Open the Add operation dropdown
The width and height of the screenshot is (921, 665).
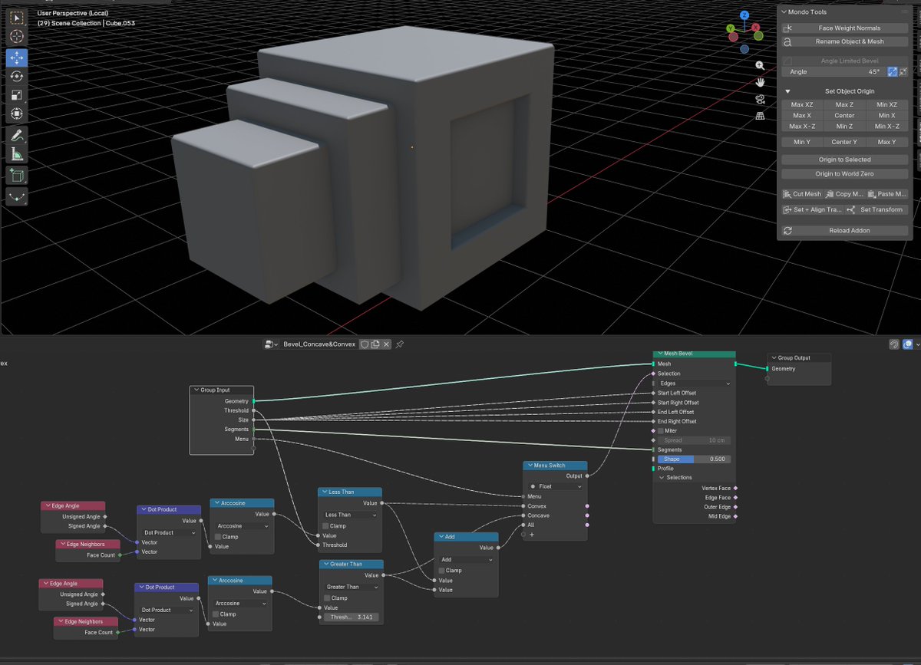pyautogui.click(x=466, y=559)
